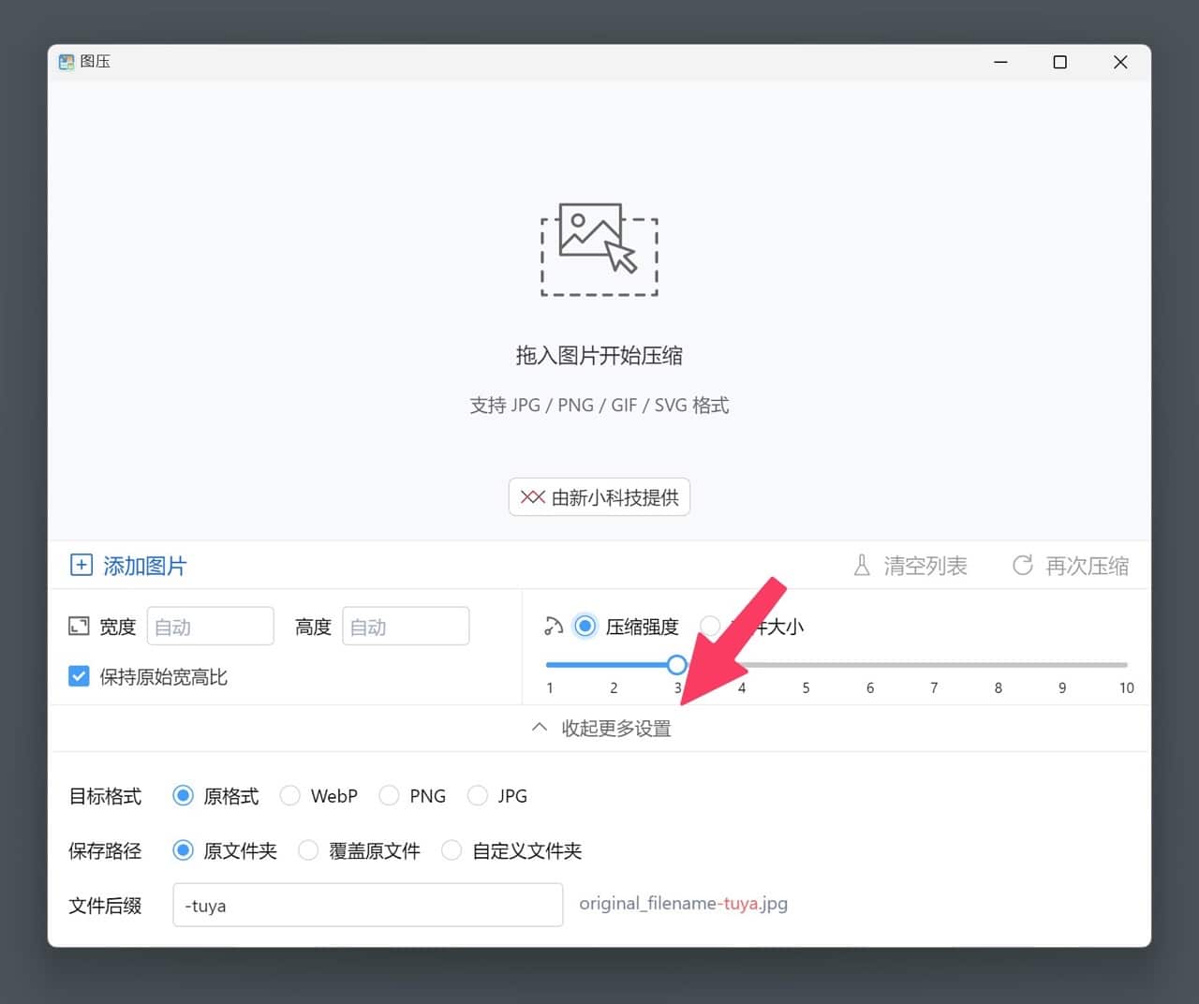Click the 拖入图片开始压缩 drop area text
This screenshot has width=1199, height=1004.
(x=599, y=356)
